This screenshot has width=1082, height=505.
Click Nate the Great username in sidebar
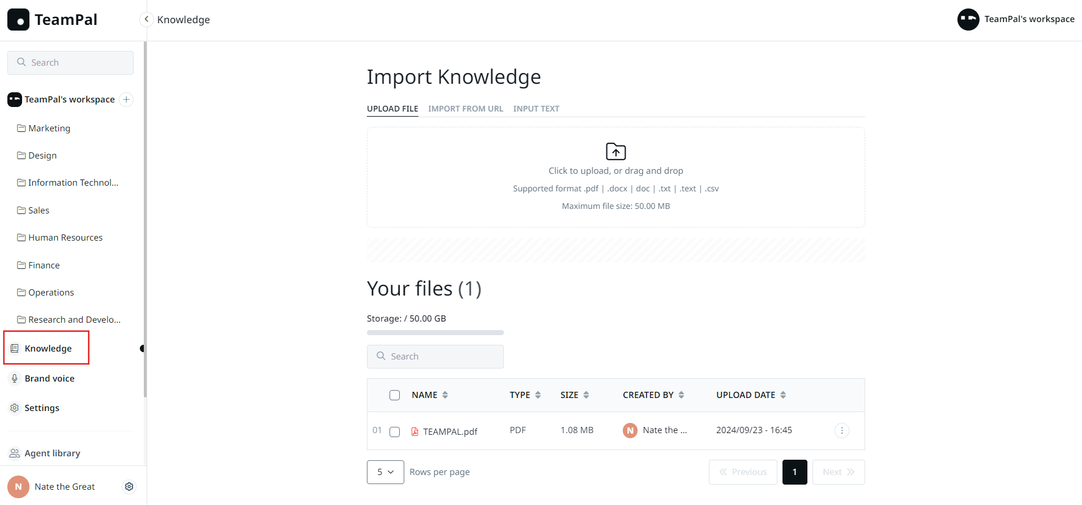pyautogui.click(x=65, y=487)
